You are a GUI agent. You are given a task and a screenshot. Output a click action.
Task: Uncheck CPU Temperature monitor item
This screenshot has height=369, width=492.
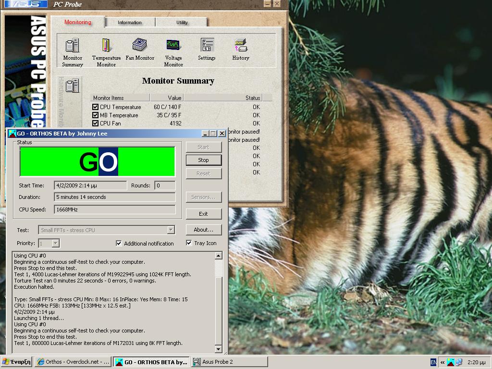tap(96, 107)
